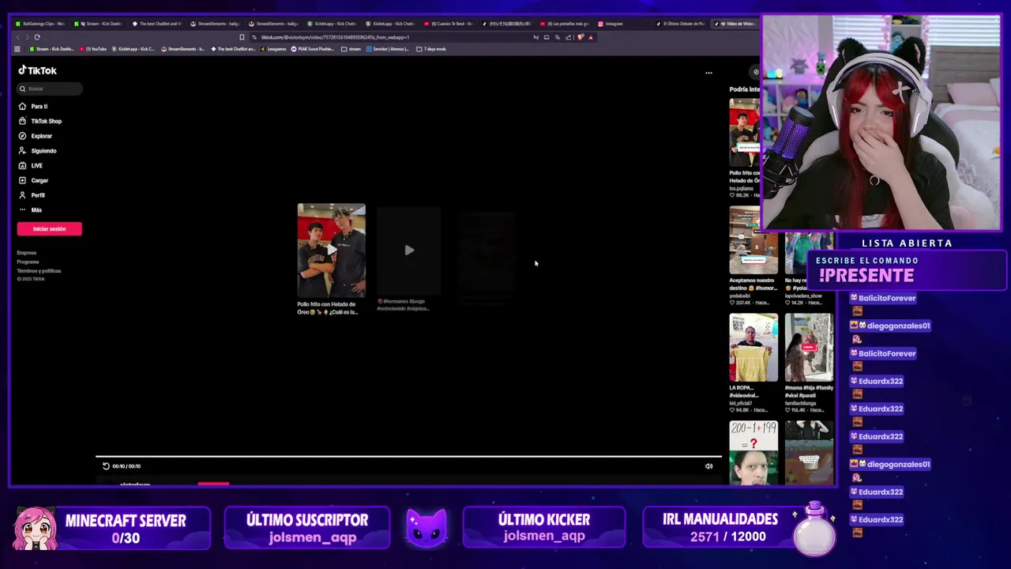Open Leaugames bookmark
Image resolution: width=1011 pixels, height=569 pixels.
[x=273, y=49]
